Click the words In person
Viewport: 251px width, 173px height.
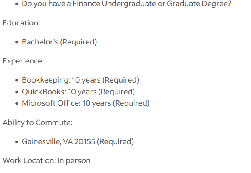74,160
